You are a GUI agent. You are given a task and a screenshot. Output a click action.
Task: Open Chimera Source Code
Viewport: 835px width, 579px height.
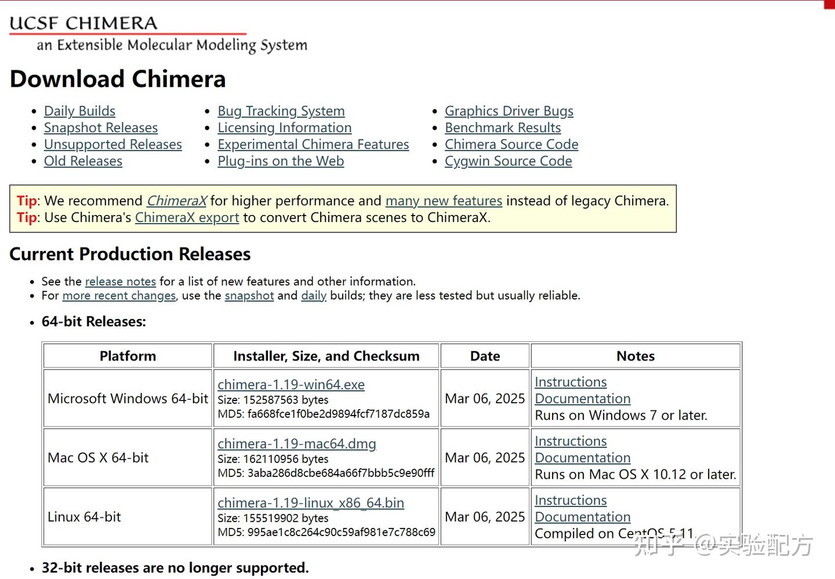511,144
